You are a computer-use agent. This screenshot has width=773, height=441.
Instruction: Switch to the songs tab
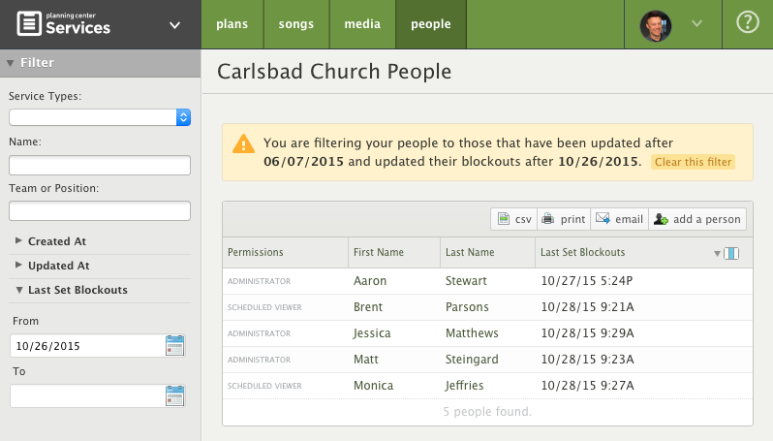[x=296, y=24]
